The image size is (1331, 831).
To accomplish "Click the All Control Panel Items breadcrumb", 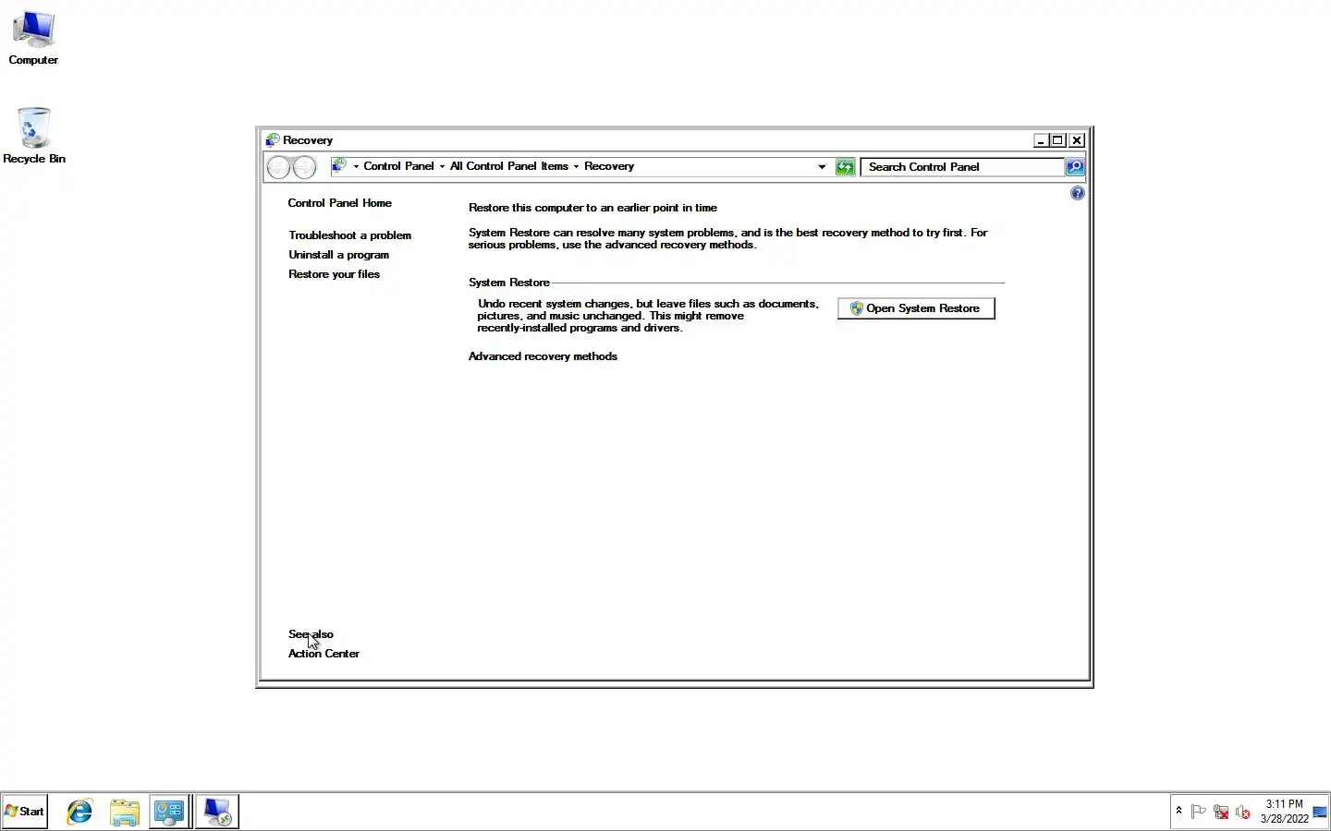I will (x=509, y=166).
